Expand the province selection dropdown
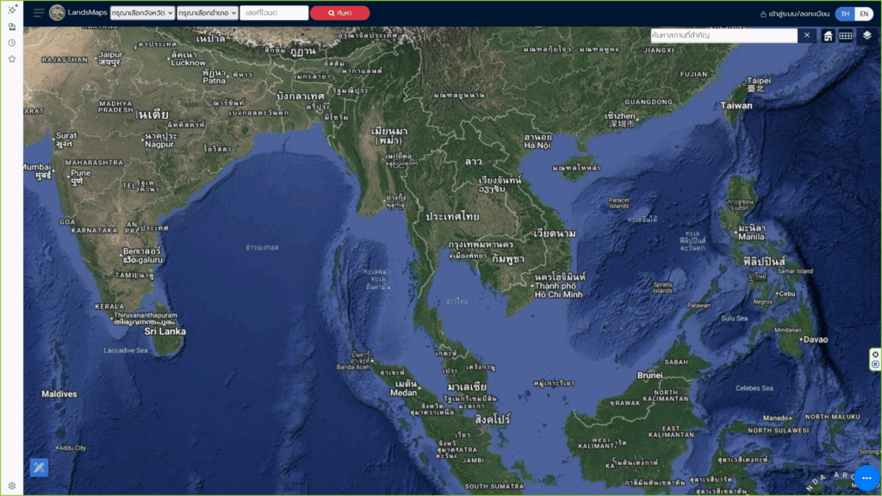 142,13
